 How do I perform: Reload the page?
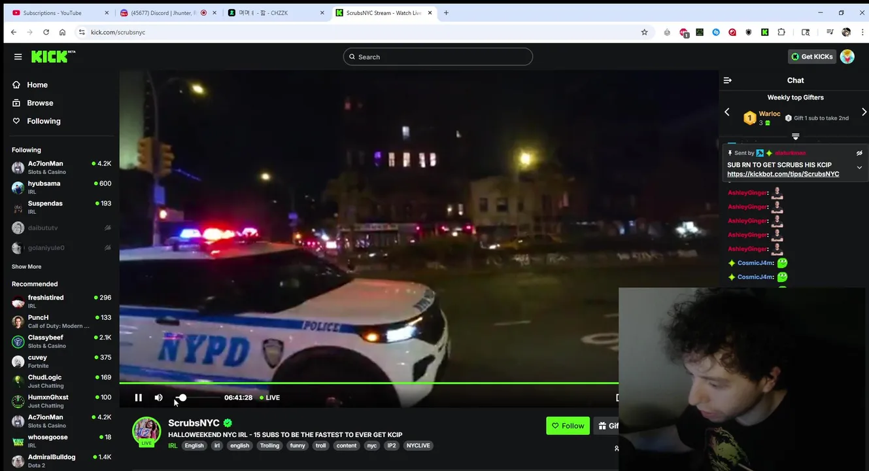[x=46, y=32]
